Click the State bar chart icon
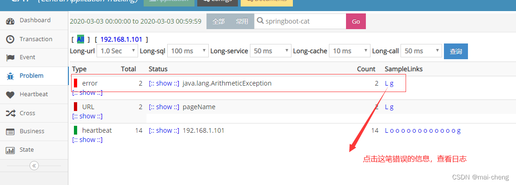The image size is (516, 185). 10,150
